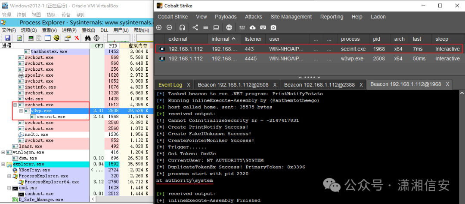Screen dimensions: 465x204
Task: Open the Payloads menu
Action: click(226, 17)
